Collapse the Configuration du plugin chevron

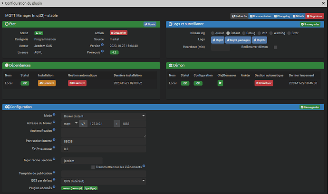(x=2, y=3)
